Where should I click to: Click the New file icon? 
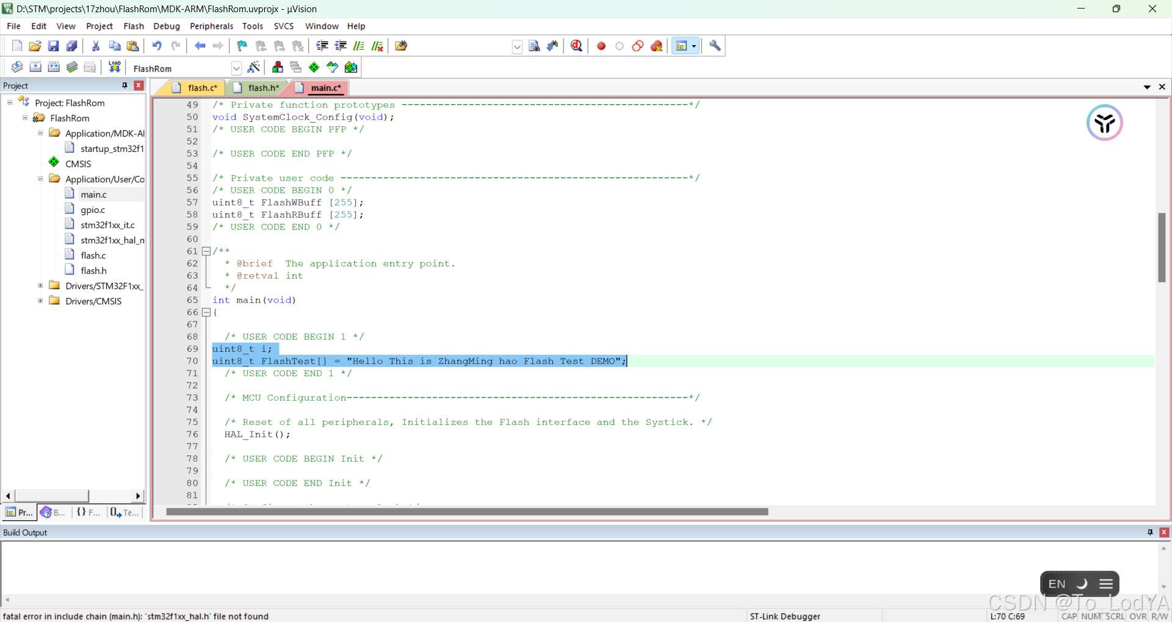(x=17, y=46)
